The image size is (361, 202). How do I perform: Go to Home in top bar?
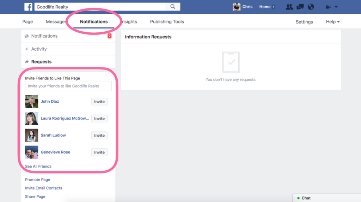click(x=265, y=7)
